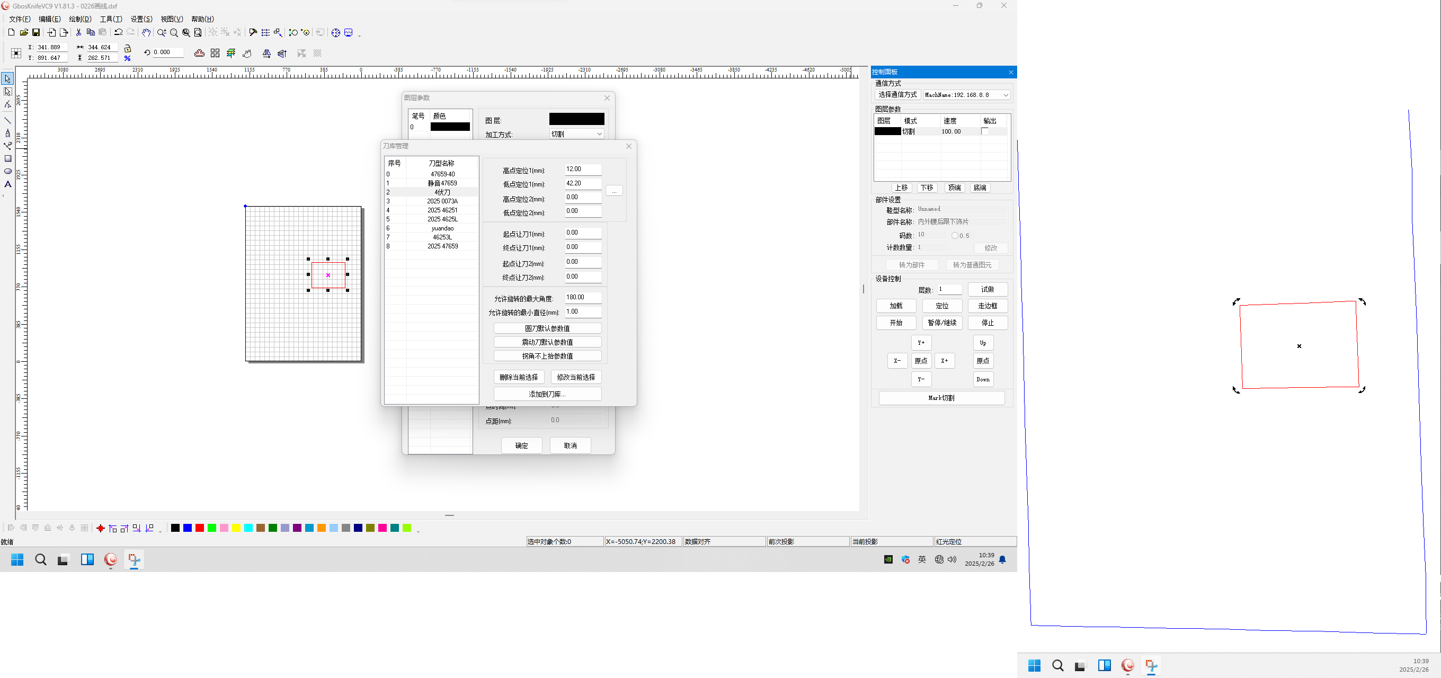Toggle the aspect ratio lock icon

pos(128,48)
